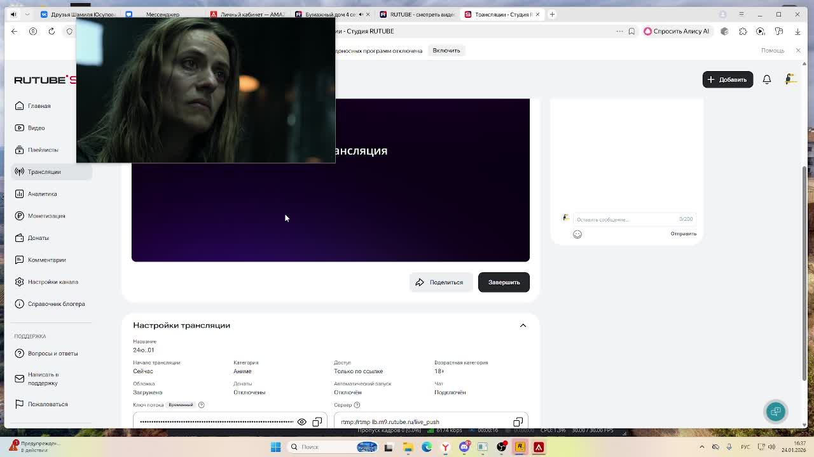
Task: Open OBS Studio from taskbar
Action: pyautogui.click(x=501, y=447)
